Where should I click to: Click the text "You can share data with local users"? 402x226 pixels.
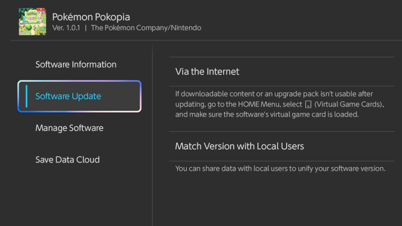click(231, 169)
